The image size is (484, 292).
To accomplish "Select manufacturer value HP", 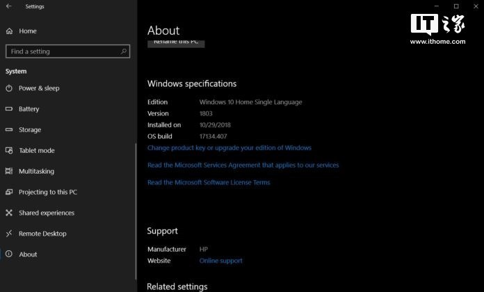I will [x=204, y=250].
